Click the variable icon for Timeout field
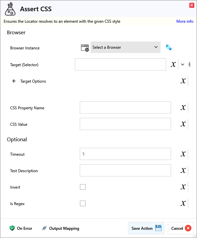The width and height of the screenshot is (197, 238). 183,154
